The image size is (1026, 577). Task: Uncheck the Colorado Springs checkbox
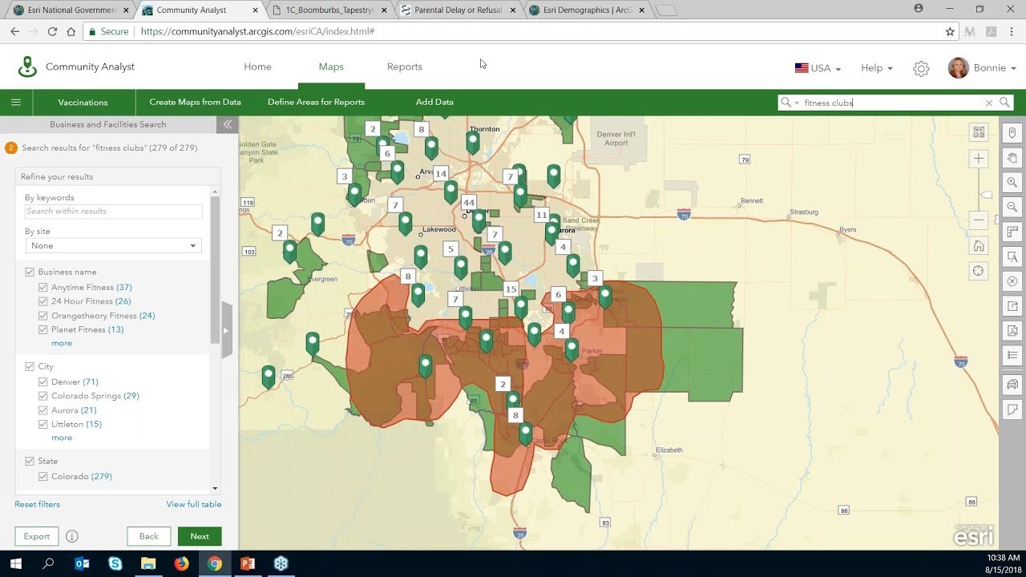[x=43, y=396]
